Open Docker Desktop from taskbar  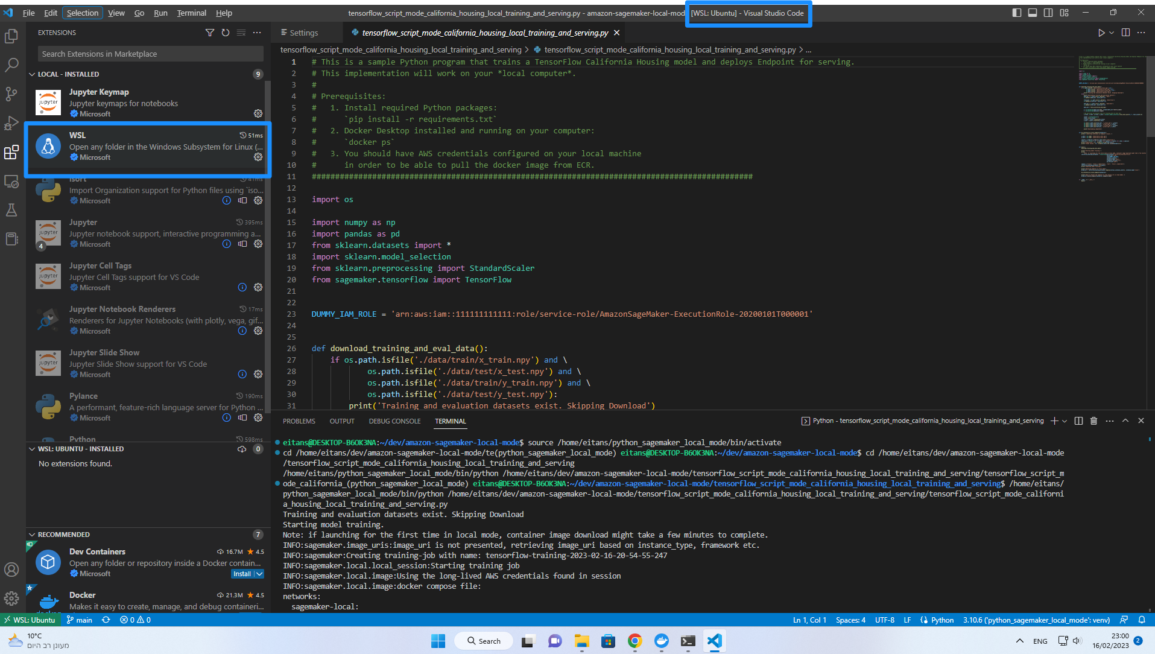661,641
